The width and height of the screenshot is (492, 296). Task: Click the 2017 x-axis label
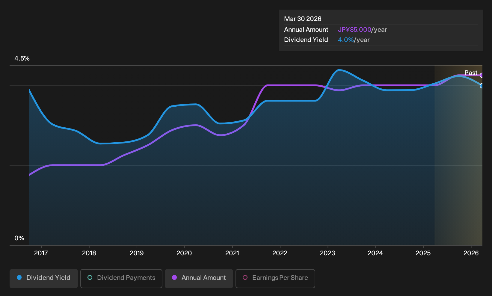41,253
